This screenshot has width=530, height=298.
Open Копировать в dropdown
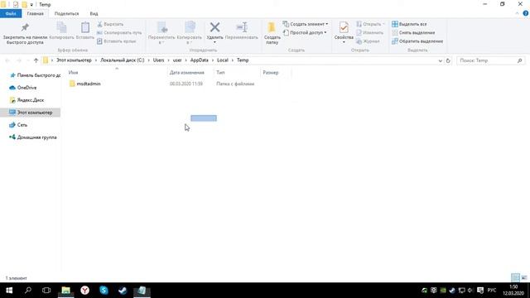coord(190,40)
